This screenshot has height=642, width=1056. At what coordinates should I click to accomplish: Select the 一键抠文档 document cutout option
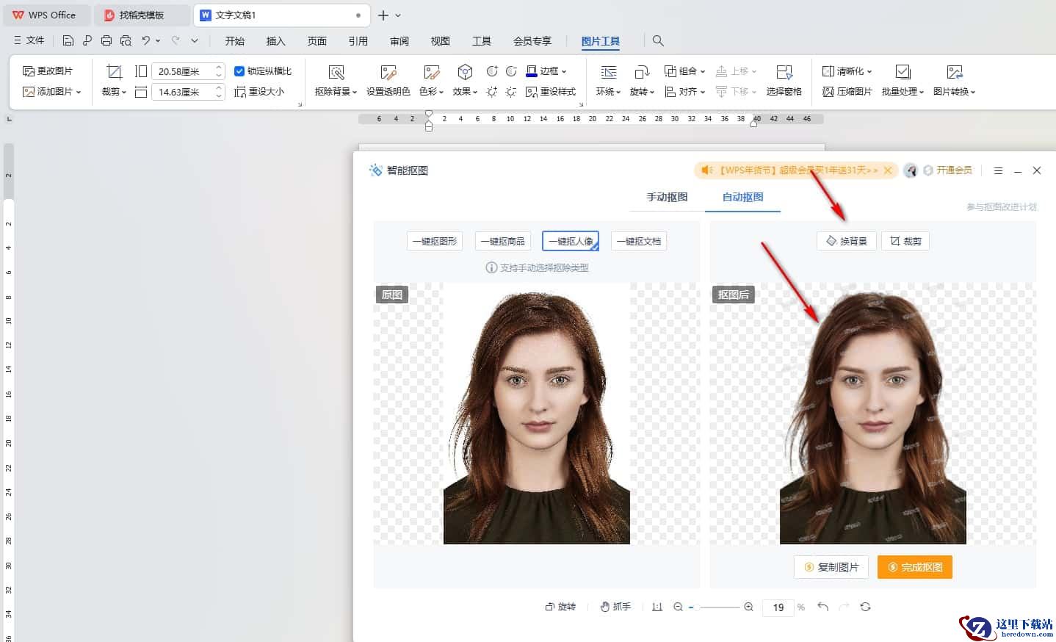(x=639, y=241)
